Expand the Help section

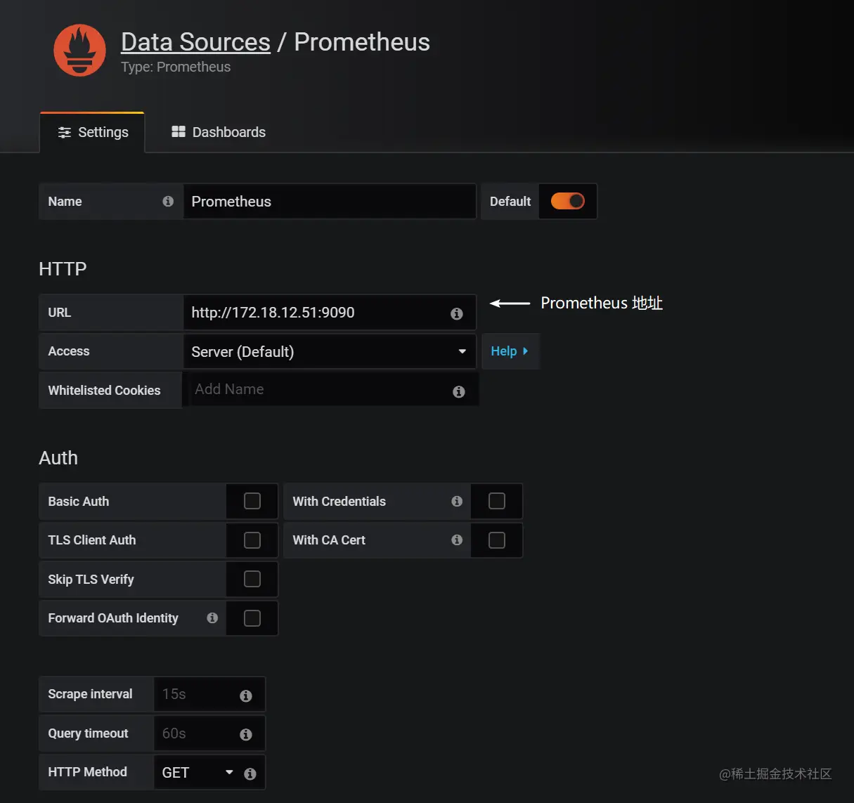click(x=510, y=351)
